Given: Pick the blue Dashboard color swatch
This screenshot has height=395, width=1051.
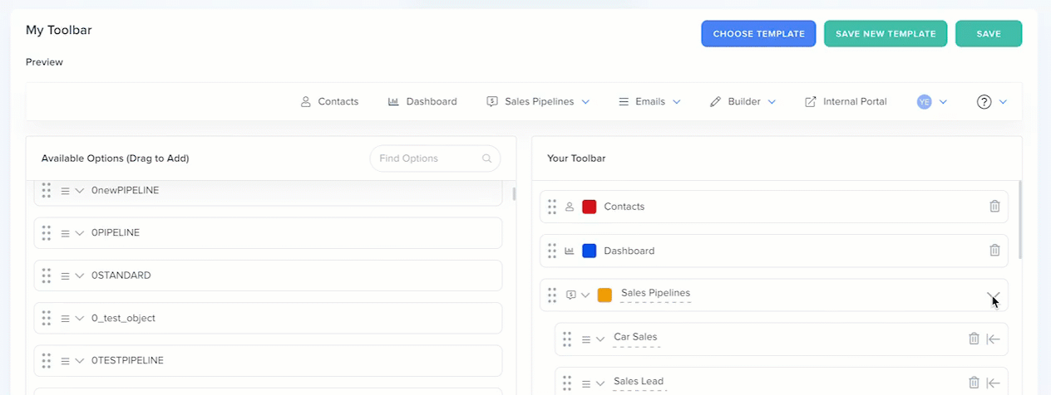Looking at the screenshot, I should pyautogui.click(x=590, y=251).
